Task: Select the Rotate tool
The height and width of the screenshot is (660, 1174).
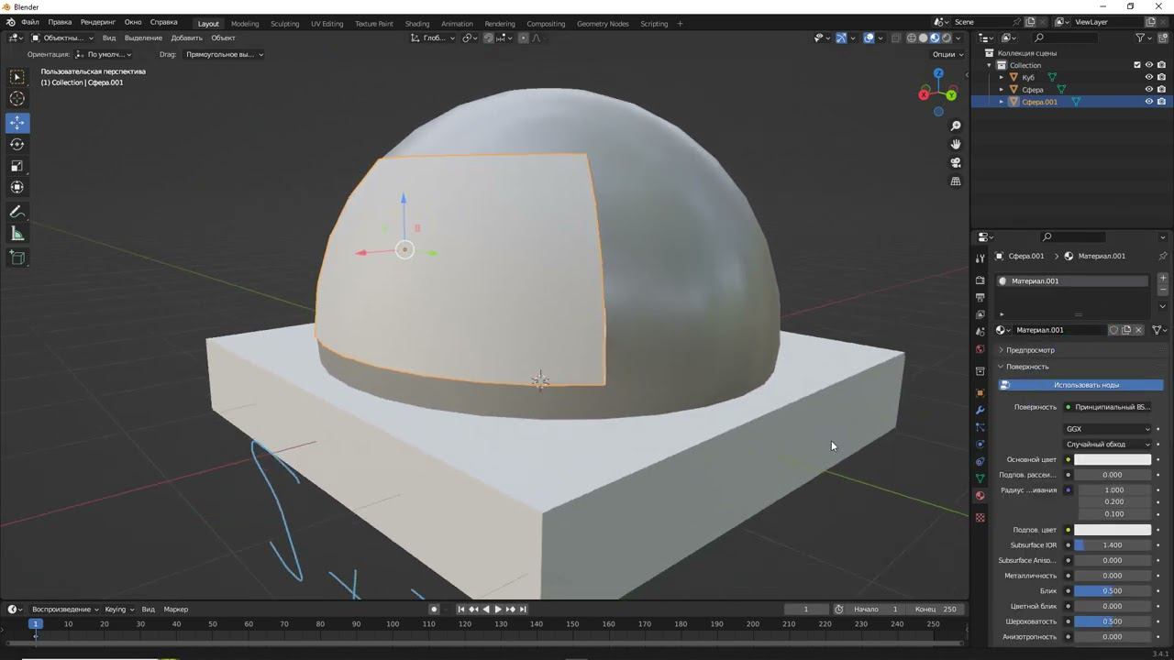Action: 17,144
